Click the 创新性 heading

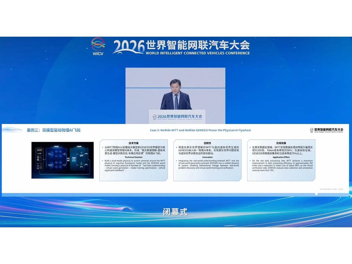[208, 143]
